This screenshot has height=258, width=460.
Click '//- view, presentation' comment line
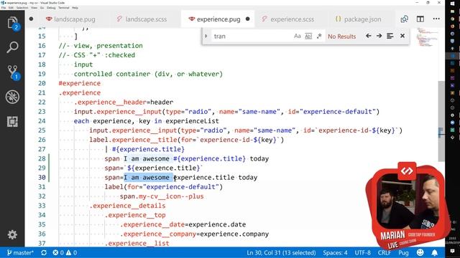click(101, 46)
